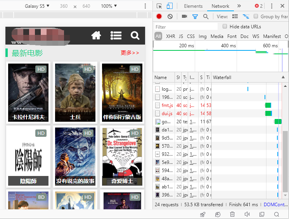Click inside the Filter input field
The height and width of the screenshot is (219, 289).
point(186,27)
